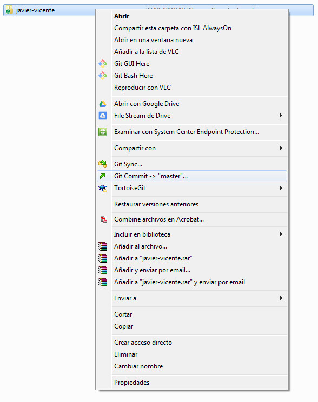This screenshot has height=402, width=318.
Task: Open Incluir en biblioteca entry
Action: (x=192, y=234)
